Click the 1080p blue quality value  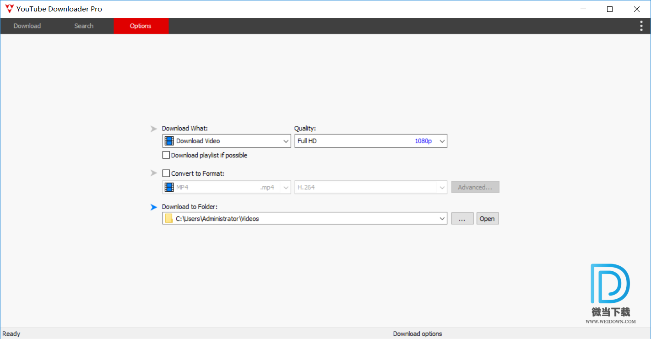point(423,141)
